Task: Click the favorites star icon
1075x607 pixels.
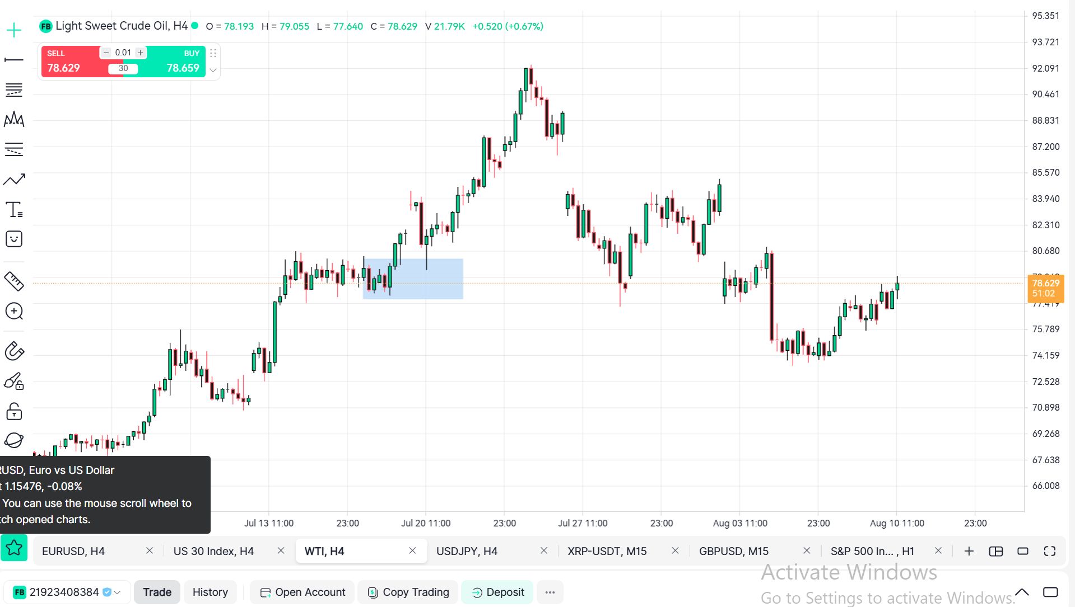Action: tap(14, 548)
